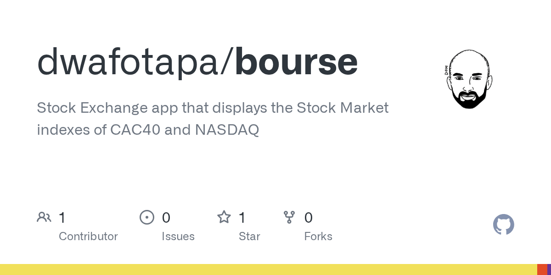The width and height of the screenshot is (551, 275).
Task: Open the bold bourse repository name
Action: coord(296,62)
